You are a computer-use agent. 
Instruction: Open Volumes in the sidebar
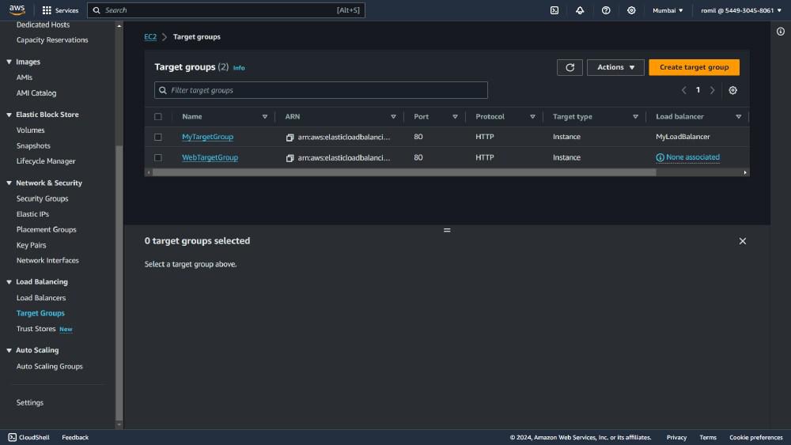pos(30,130)
